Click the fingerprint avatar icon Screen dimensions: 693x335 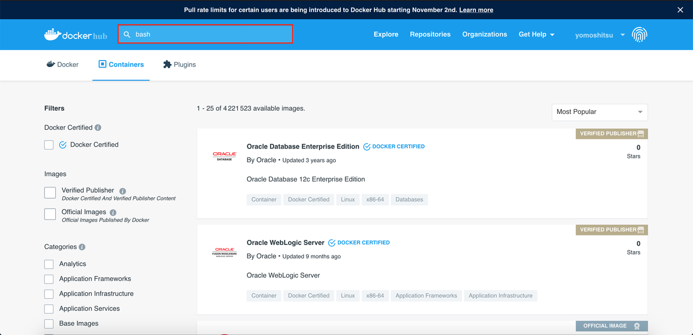point(639,35)
